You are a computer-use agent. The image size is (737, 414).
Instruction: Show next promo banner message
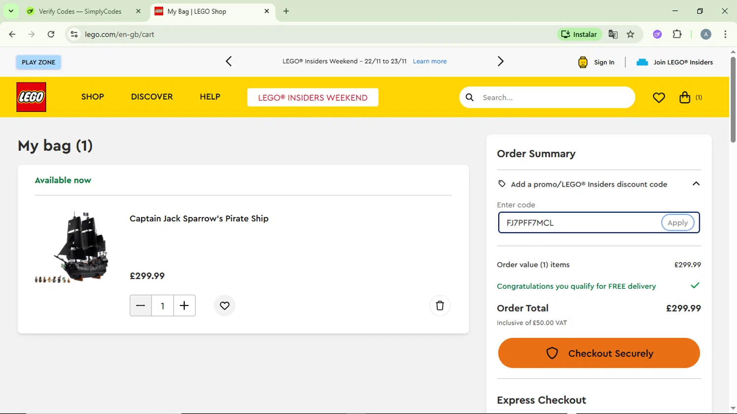[x=500, y=61]
